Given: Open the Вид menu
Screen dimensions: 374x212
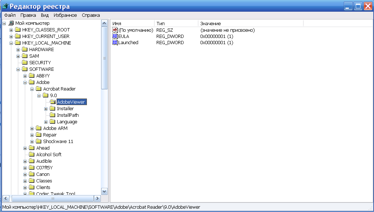Looking at the screenshot, I should tap(45, 15).
